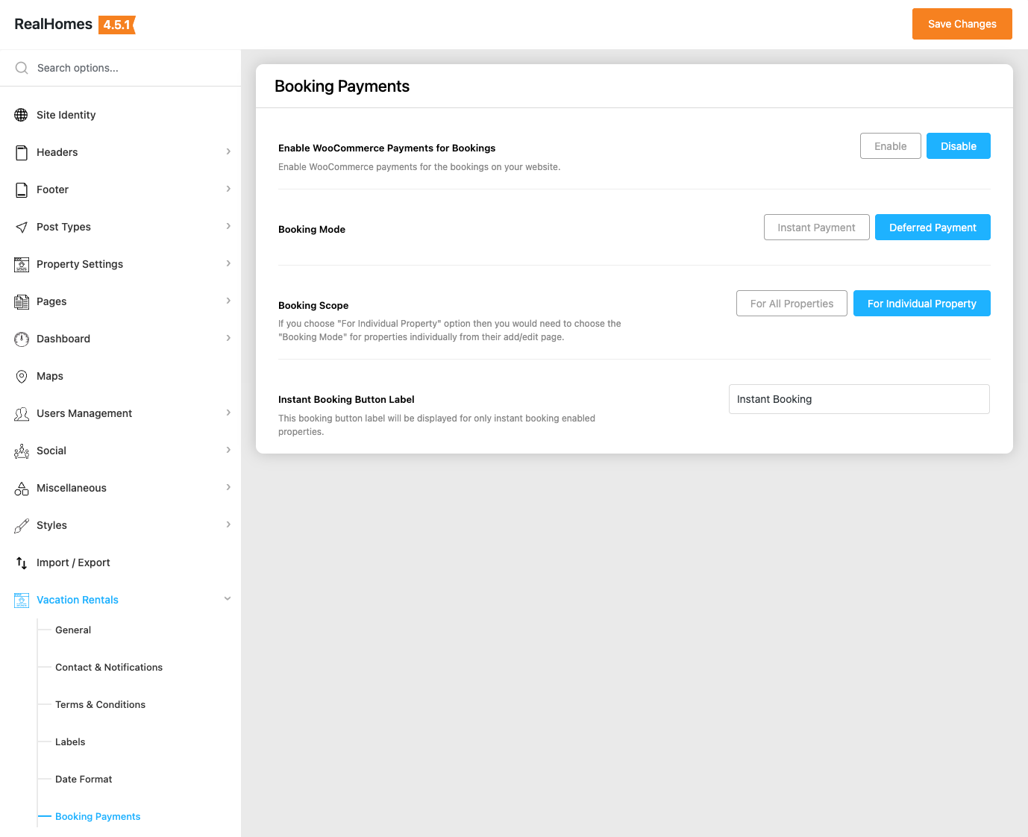The image size is (1028, 837).
Task: Enable WooCommerce payments for bookings
Action: (890, 146)
